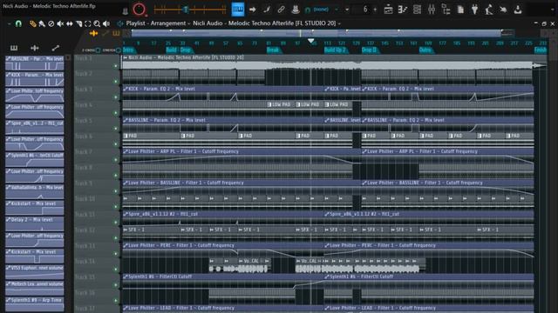Open the Playlist view icon
The width and height of the screenshot is (558, 313).
click(388, 10)
